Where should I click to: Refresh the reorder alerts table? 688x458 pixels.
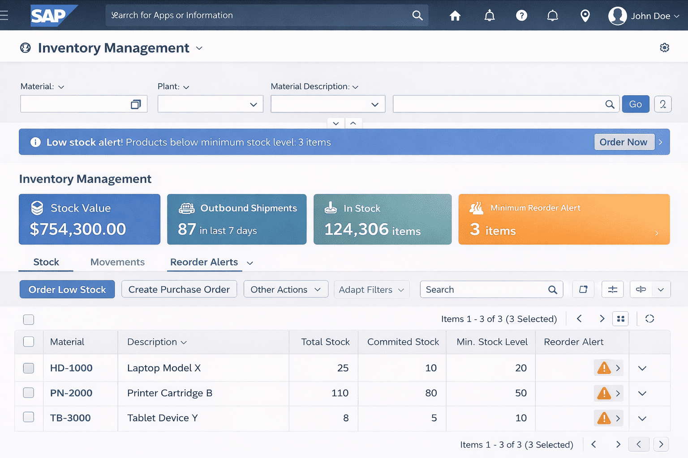(649, 318)
